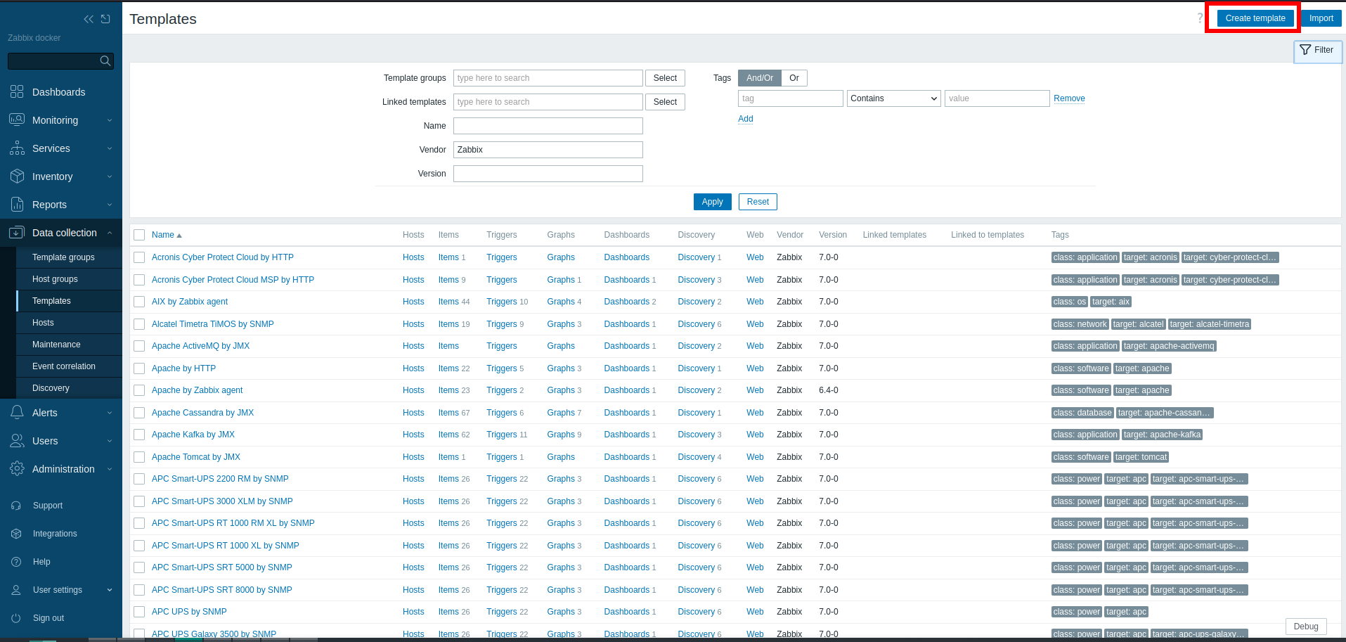Check the Acronis Cyber Protect Cloud by HTTP row
The height and width of the screenshot is (642, 1346).
pyautogui.click(x=139, y=257)
